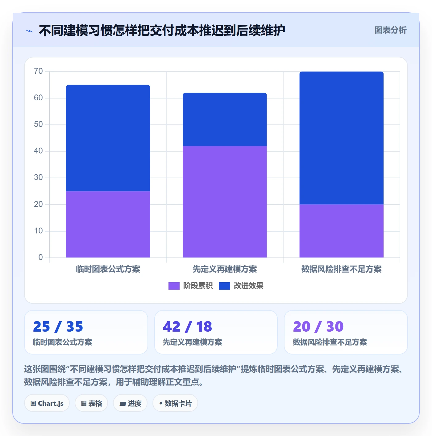
Task: Click the diamond icon in 数据卡片 tag
Action: tap(161, 403)
